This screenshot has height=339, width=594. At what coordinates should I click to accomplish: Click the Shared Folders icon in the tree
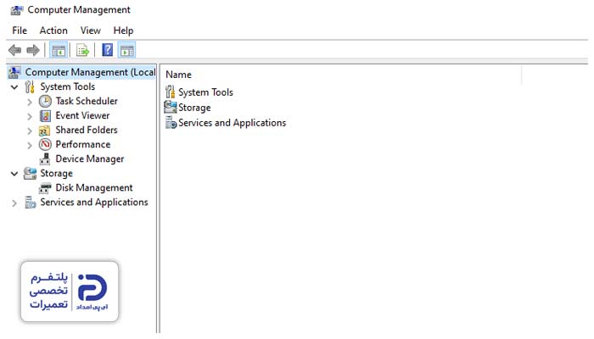point(45,131)
